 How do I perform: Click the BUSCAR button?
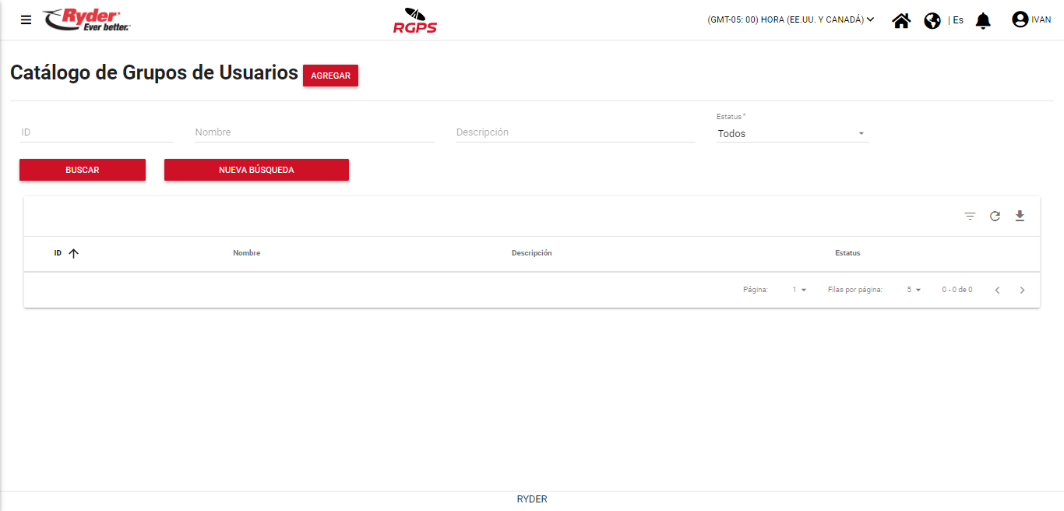[x=83, y=170]
